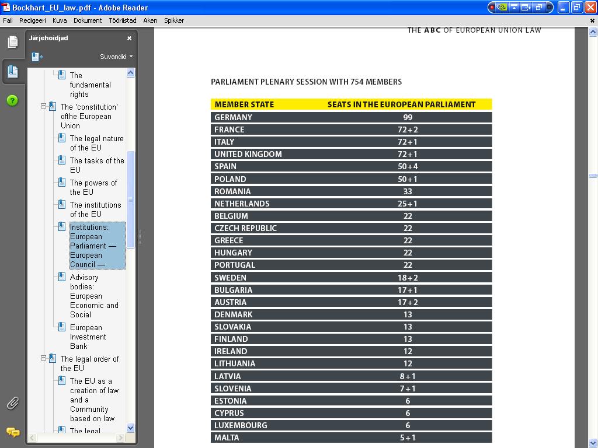Open the Tööriistad menu
598x448 pixels.
(122, 20)
